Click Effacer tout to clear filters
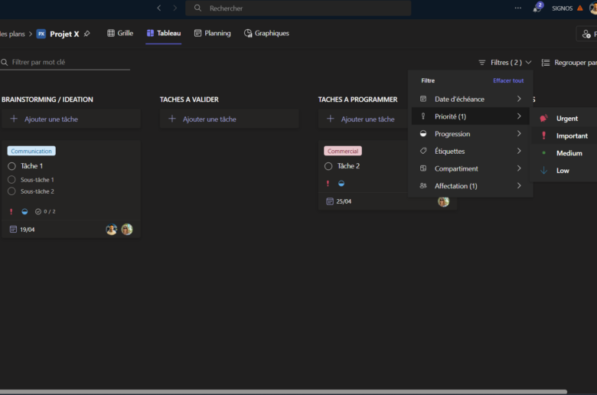Image resolution: width=597 pixels, height=395 pixels. pyautogui.click(x=508, y=80)
